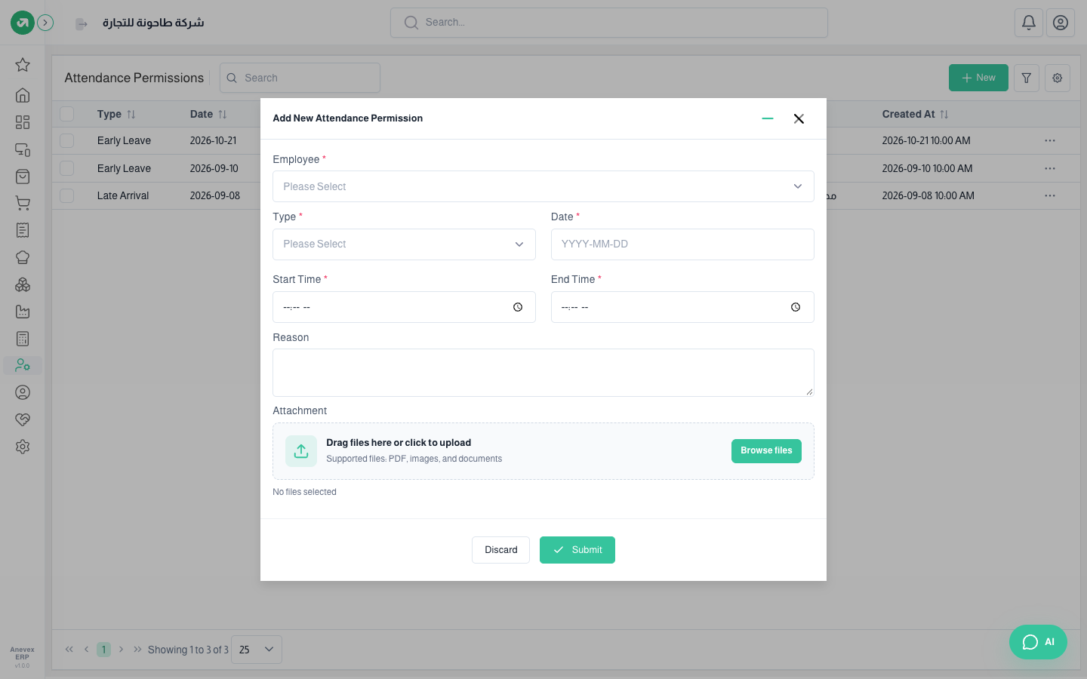1087x679 pixels.
Task: Open the favorites star icon in sidebar
Action: pos(23,65)
